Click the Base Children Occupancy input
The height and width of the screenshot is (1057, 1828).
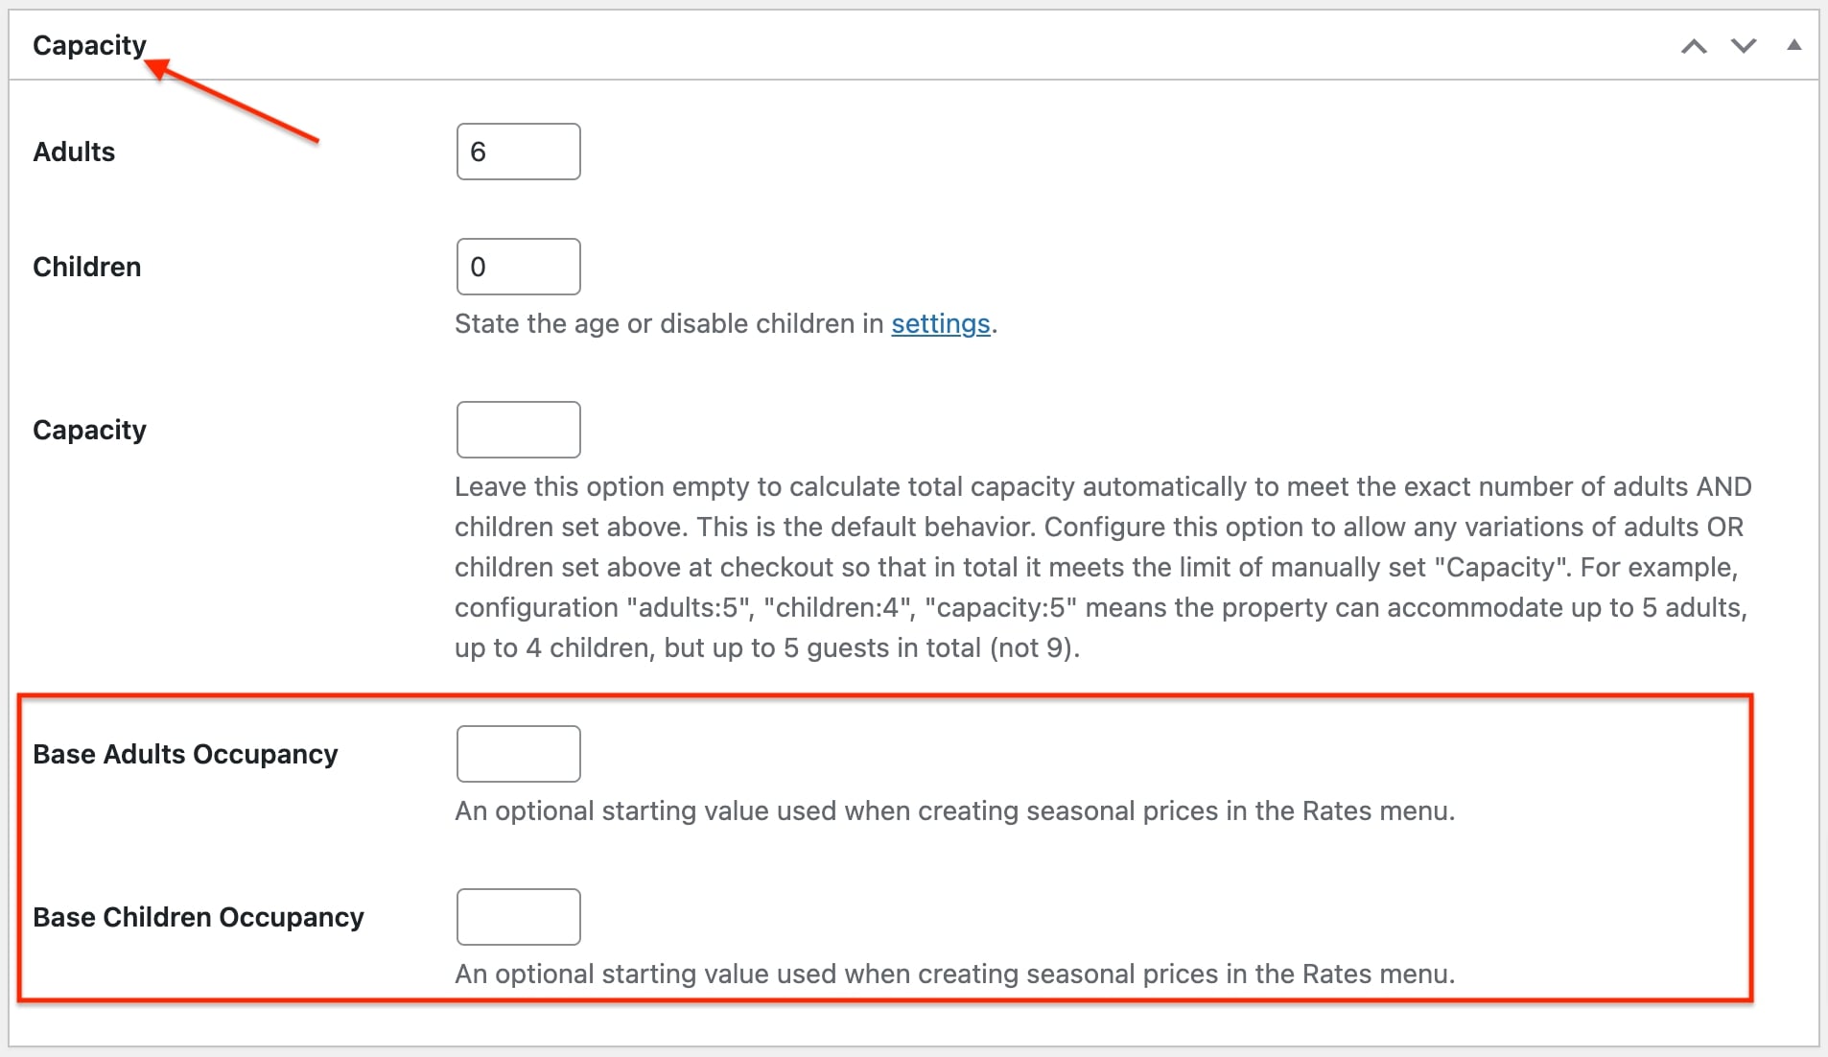pos(518,917)
